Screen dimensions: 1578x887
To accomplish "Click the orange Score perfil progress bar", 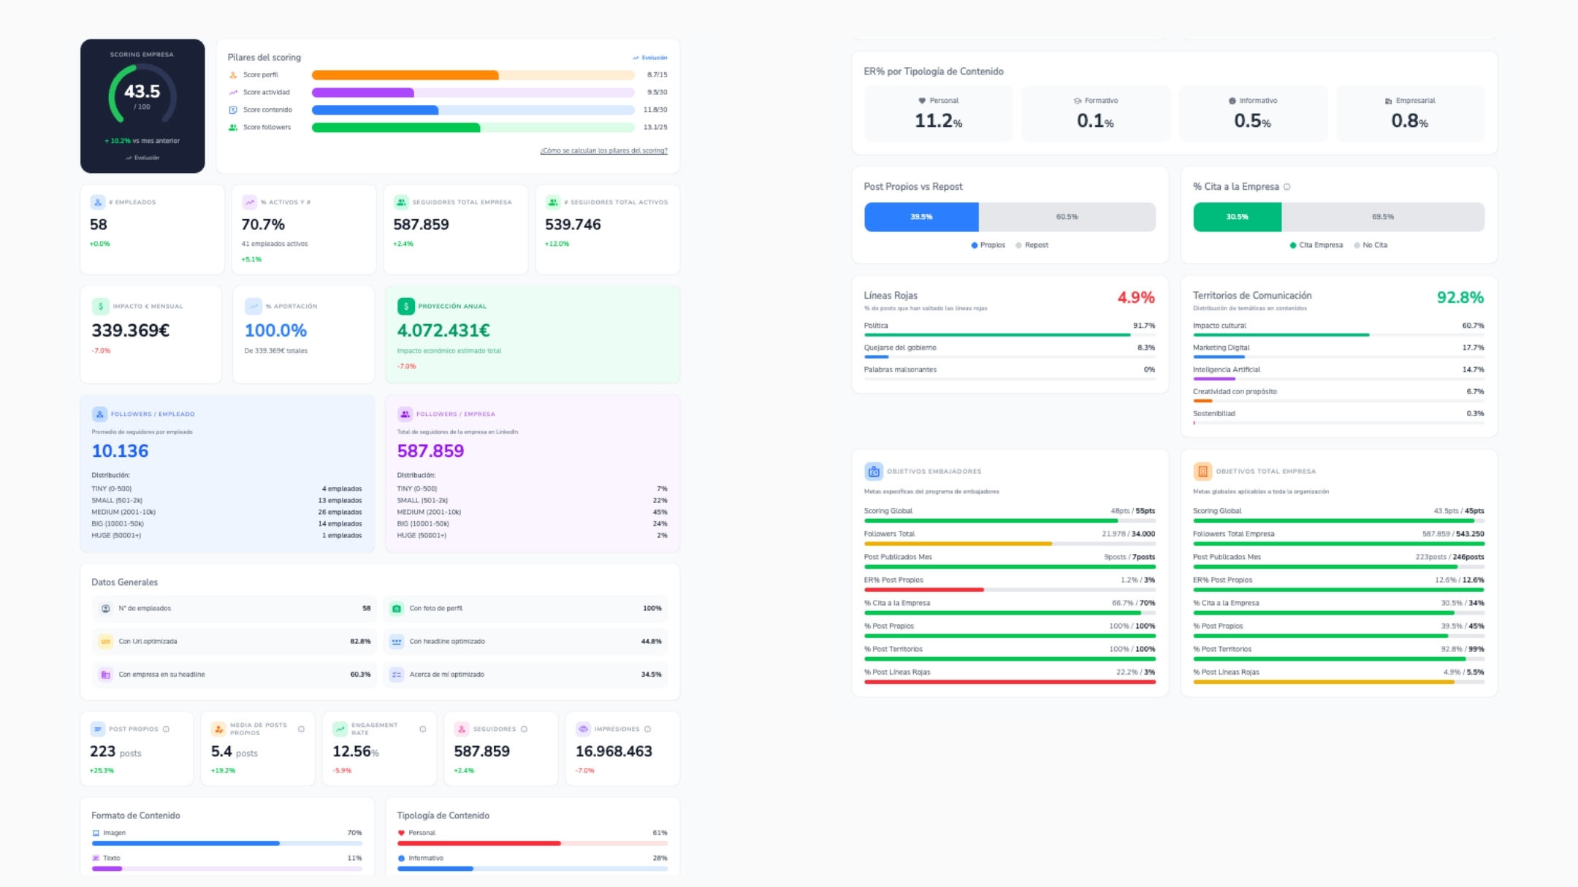I will point(405,75).
